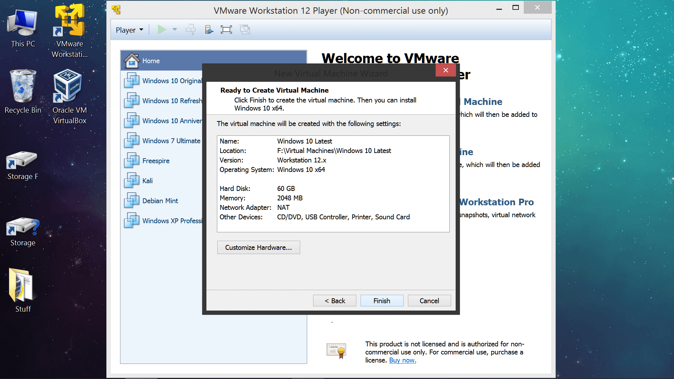Open the Player menu
Screen dimensions: 674x379
129,29
